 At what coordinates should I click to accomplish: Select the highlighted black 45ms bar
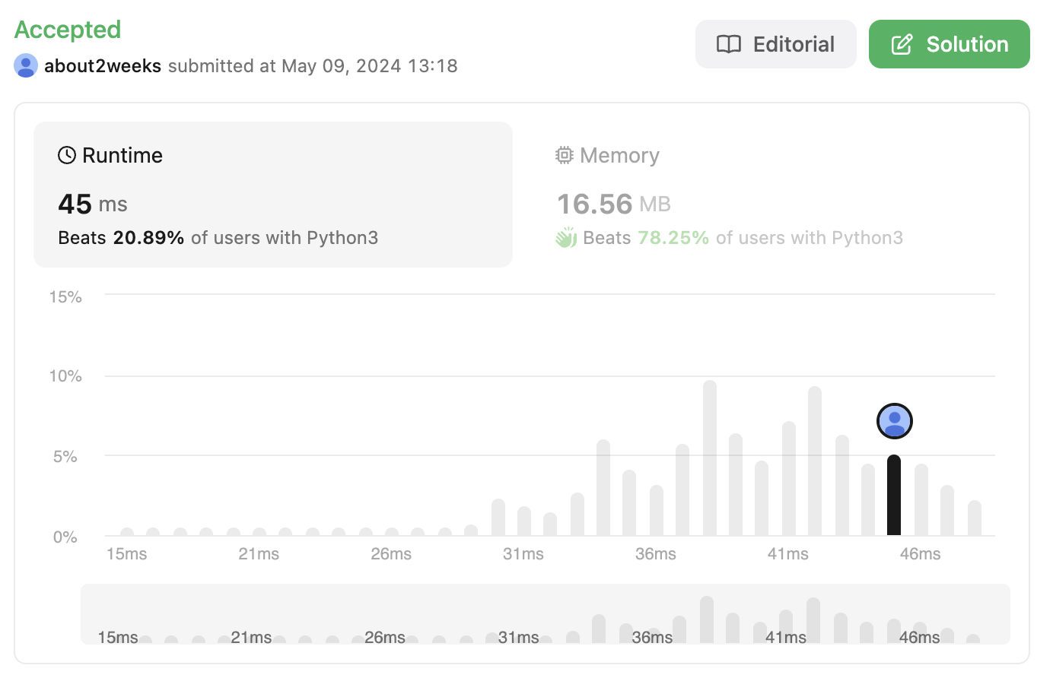(894, 496)
